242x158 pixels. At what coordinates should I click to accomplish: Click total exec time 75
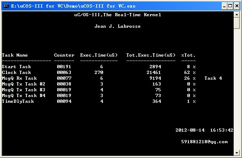(x=158, y=90)
